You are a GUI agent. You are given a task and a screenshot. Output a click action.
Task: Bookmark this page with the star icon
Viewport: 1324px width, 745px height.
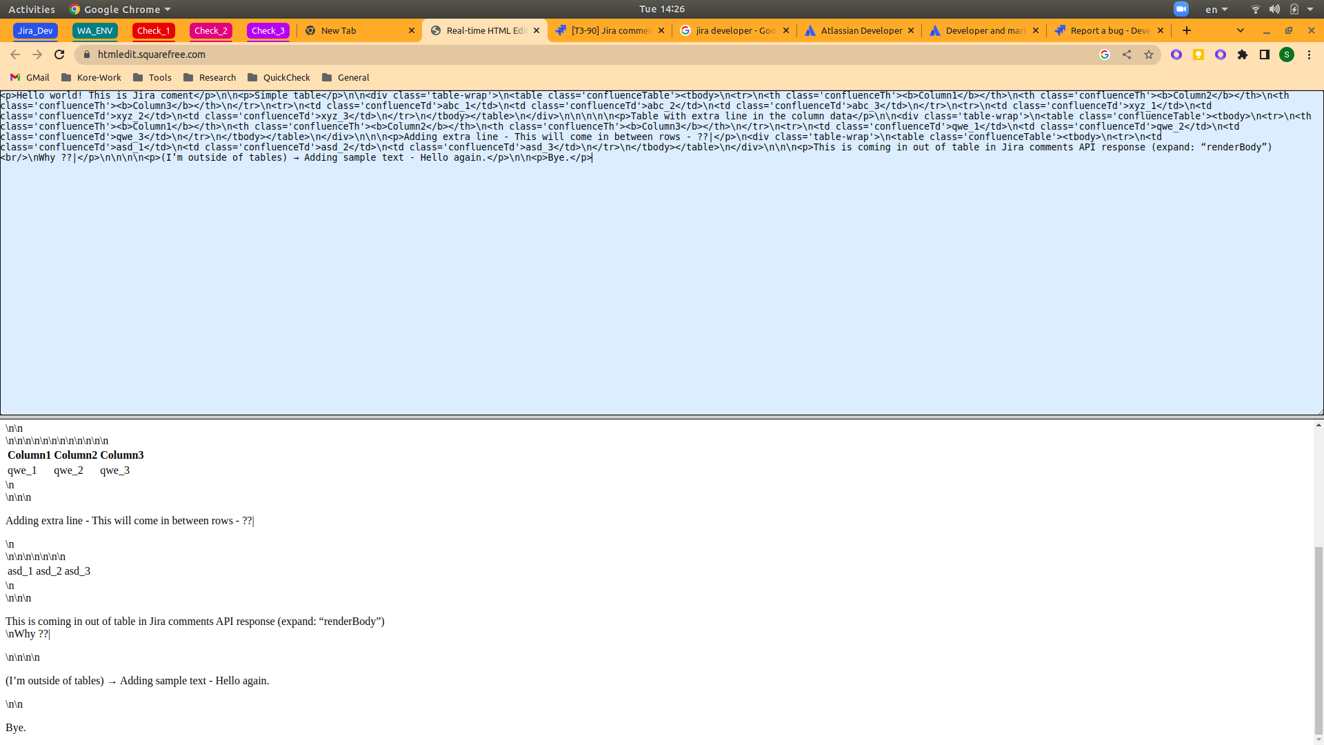point(1149,54)
